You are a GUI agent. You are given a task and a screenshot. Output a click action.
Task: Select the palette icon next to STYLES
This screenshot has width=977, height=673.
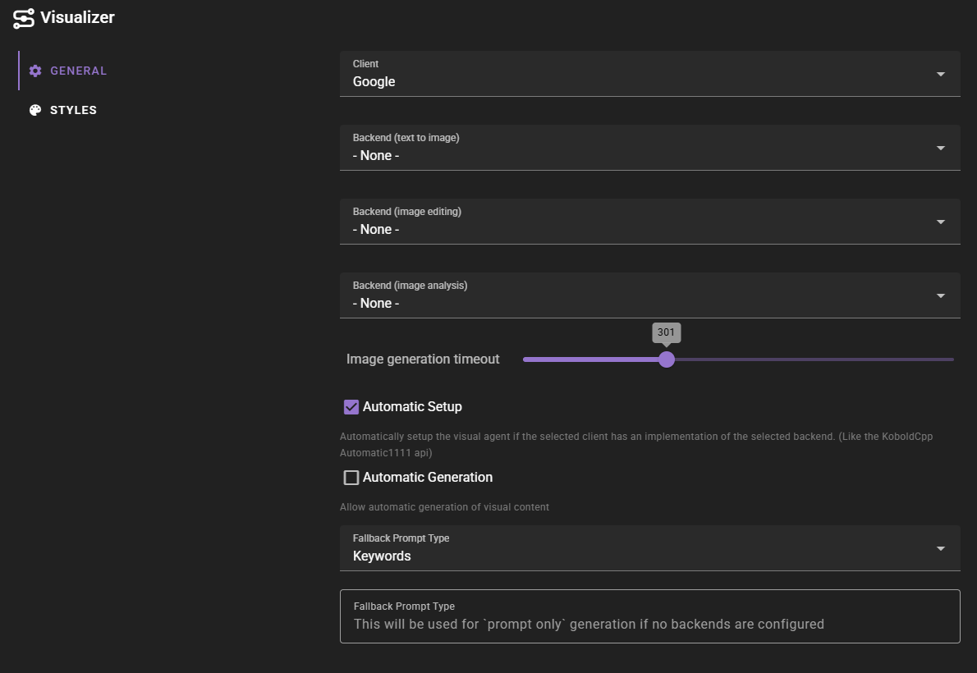(x=34, y=109)
